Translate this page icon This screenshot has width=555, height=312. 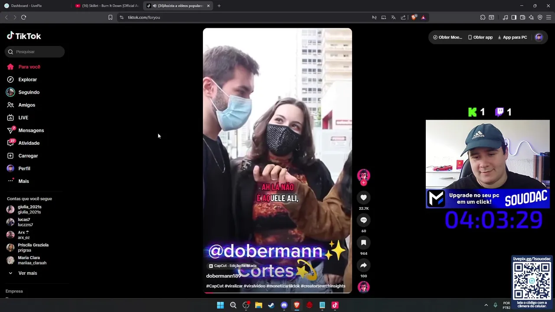[x=393, y=17]
